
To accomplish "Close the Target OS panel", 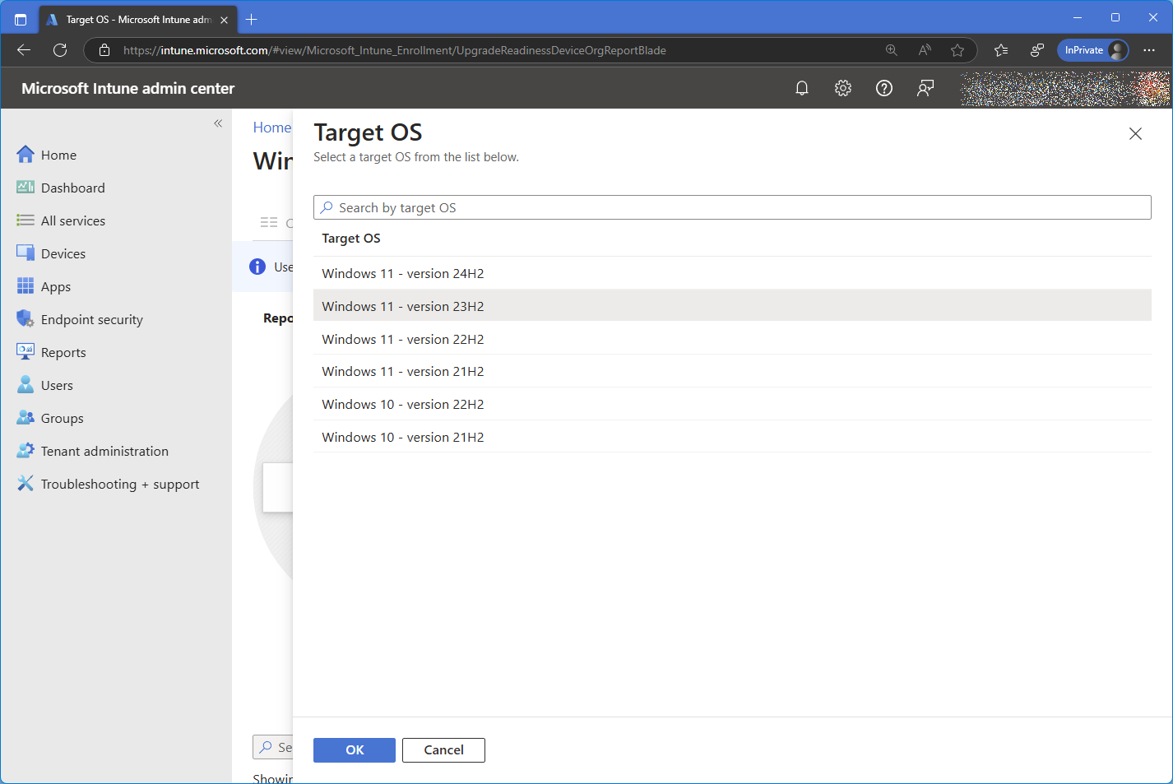I will 1135,134.
